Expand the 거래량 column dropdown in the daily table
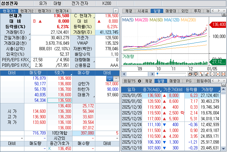The height and width of the screenshot is (152, 227). [219, 91]
